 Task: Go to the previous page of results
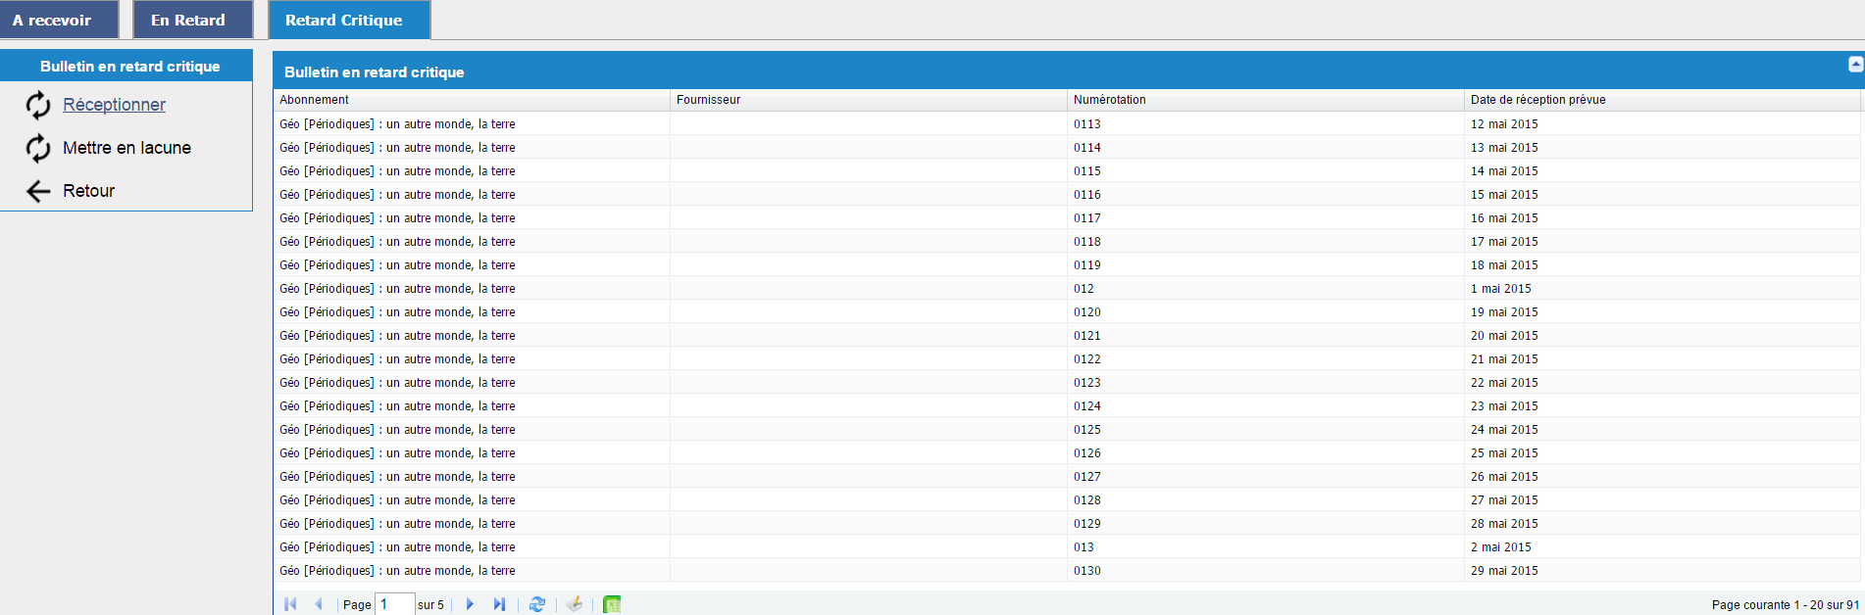pyautogui.click(x=318, y=604)
